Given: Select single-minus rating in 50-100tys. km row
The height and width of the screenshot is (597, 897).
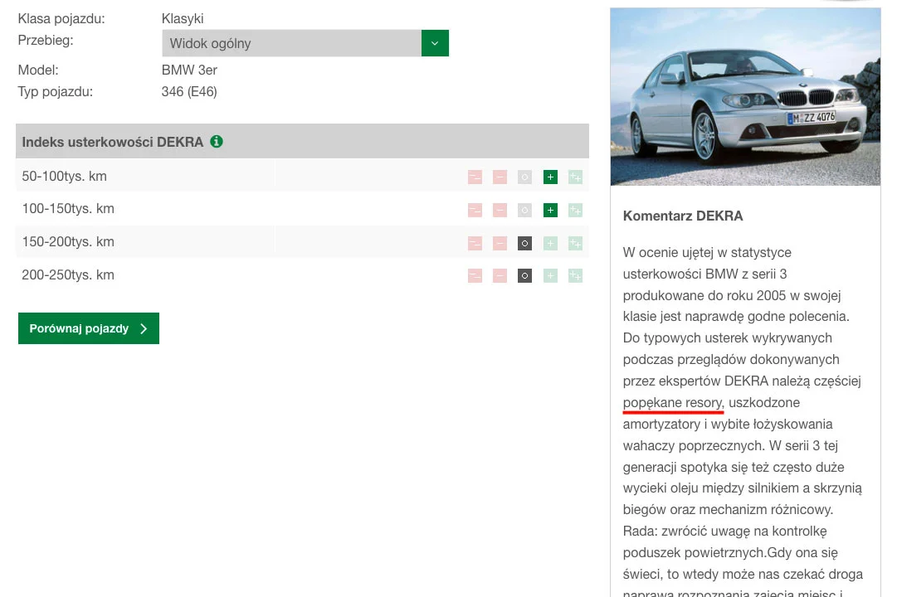Looking at the screenshot, I should point(500,177).
